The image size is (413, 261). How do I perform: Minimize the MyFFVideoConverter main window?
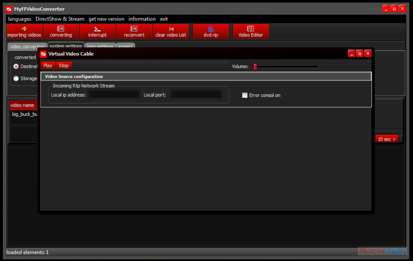click(x=386, y=9)
